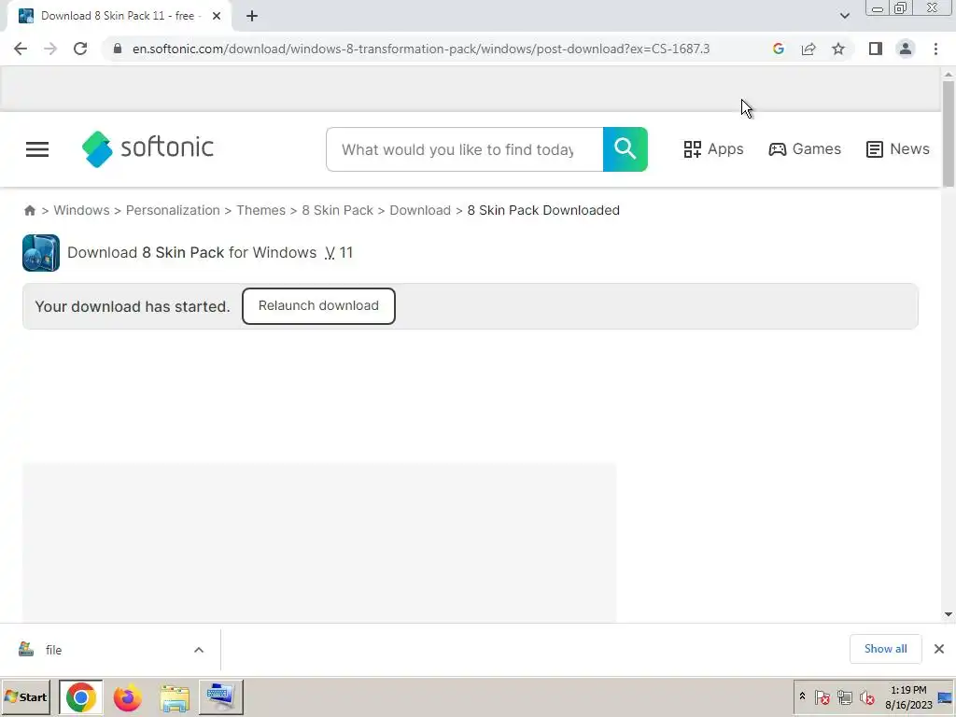Click the address bar URL

421,49
